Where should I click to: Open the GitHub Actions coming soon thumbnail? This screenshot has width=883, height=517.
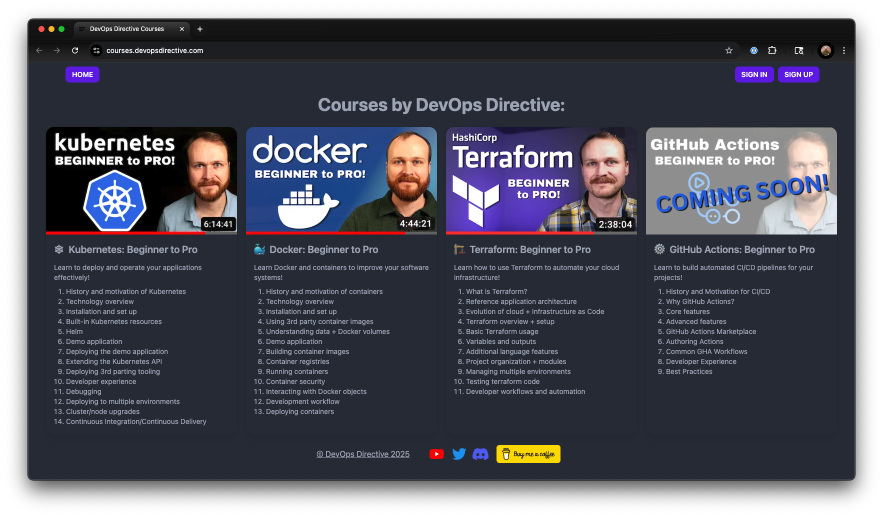tap(741, 180)
